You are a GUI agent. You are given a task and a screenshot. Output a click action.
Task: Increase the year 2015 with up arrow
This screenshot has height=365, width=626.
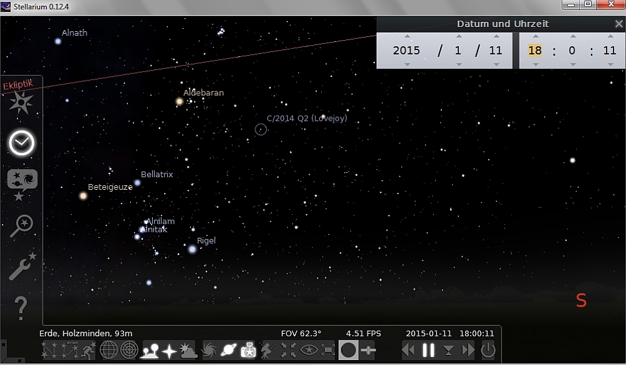407,36
